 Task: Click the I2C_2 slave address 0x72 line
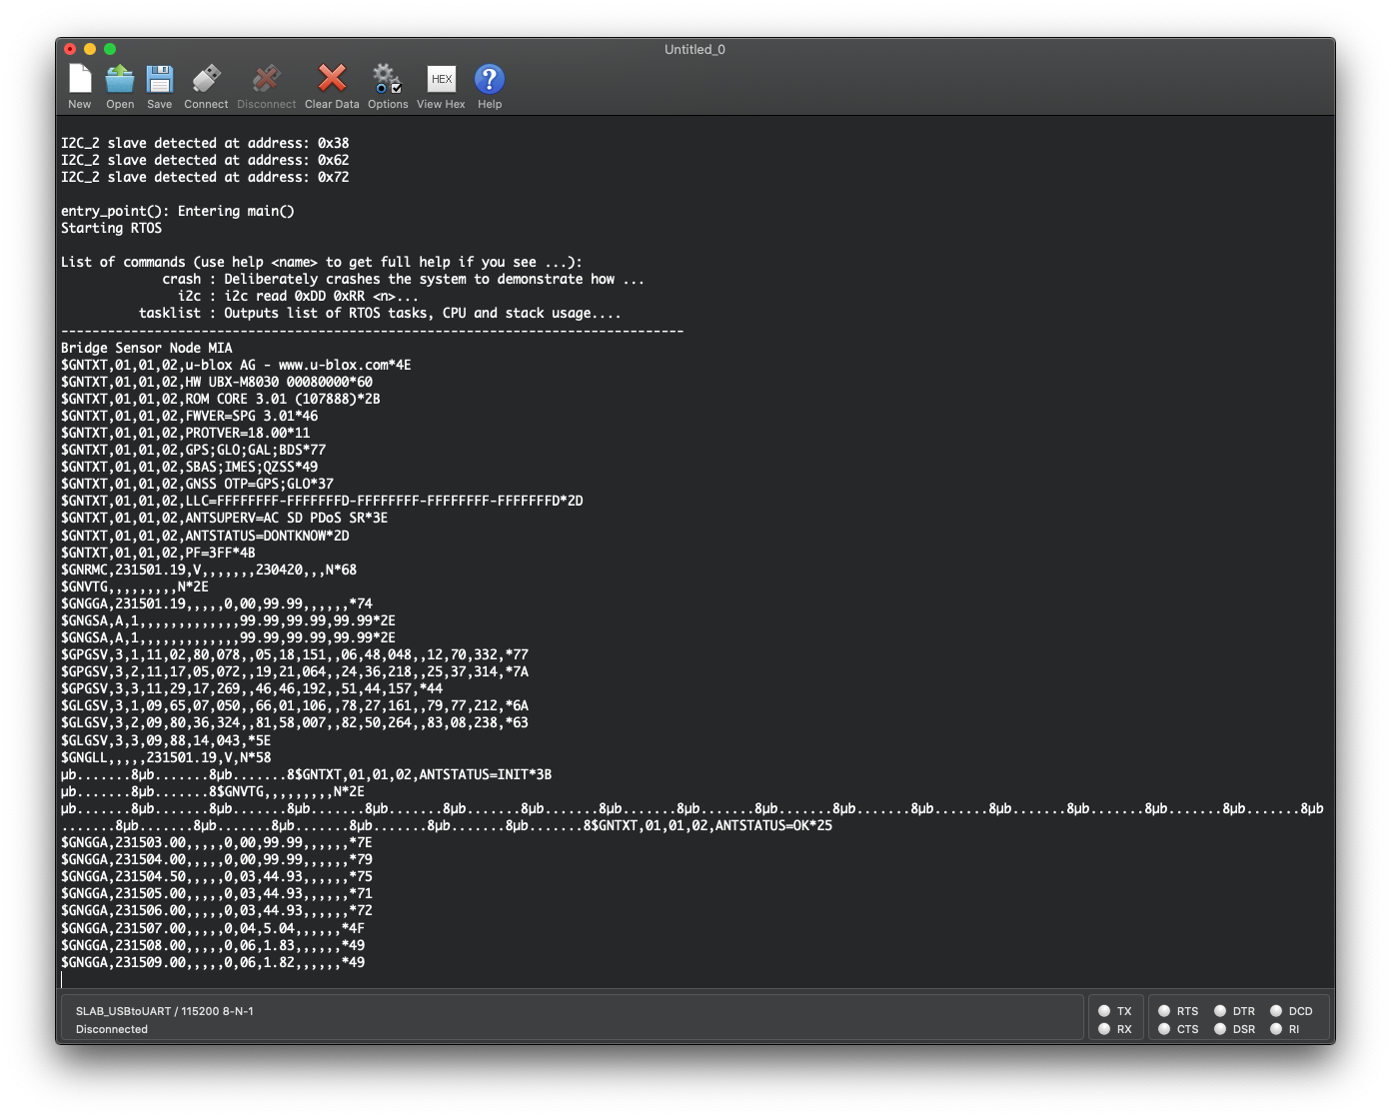coord(205,177)
